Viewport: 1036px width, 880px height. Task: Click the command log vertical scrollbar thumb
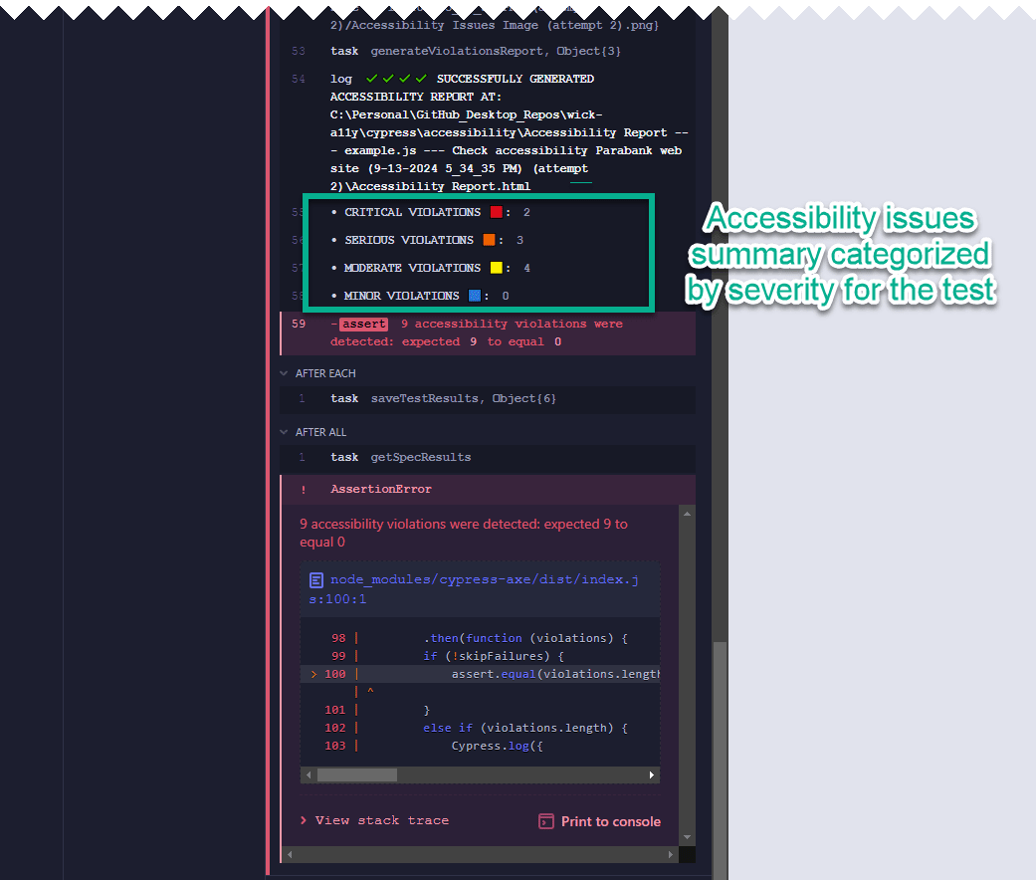click(721, 760)
